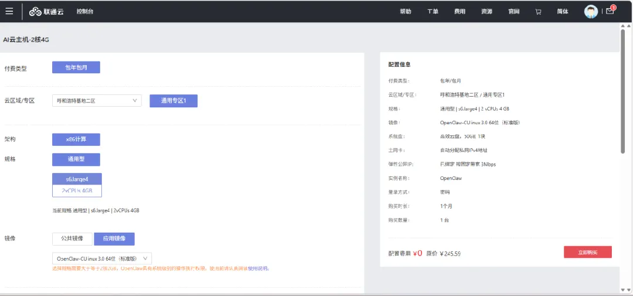Open the 官网 link in header

tap(513, 12)
